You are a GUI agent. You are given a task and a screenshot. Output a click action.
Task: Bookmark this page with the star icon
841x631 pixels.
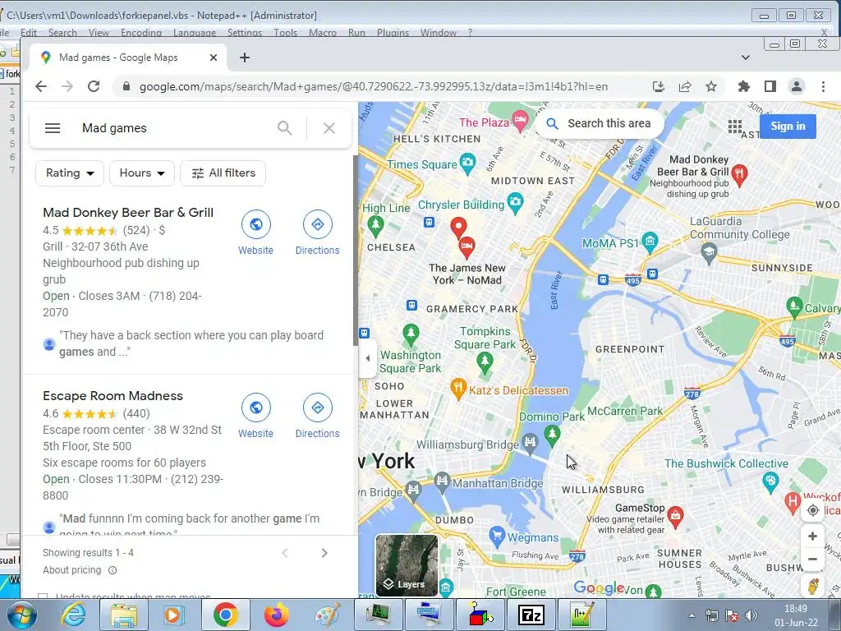click(x=711, y=86)
